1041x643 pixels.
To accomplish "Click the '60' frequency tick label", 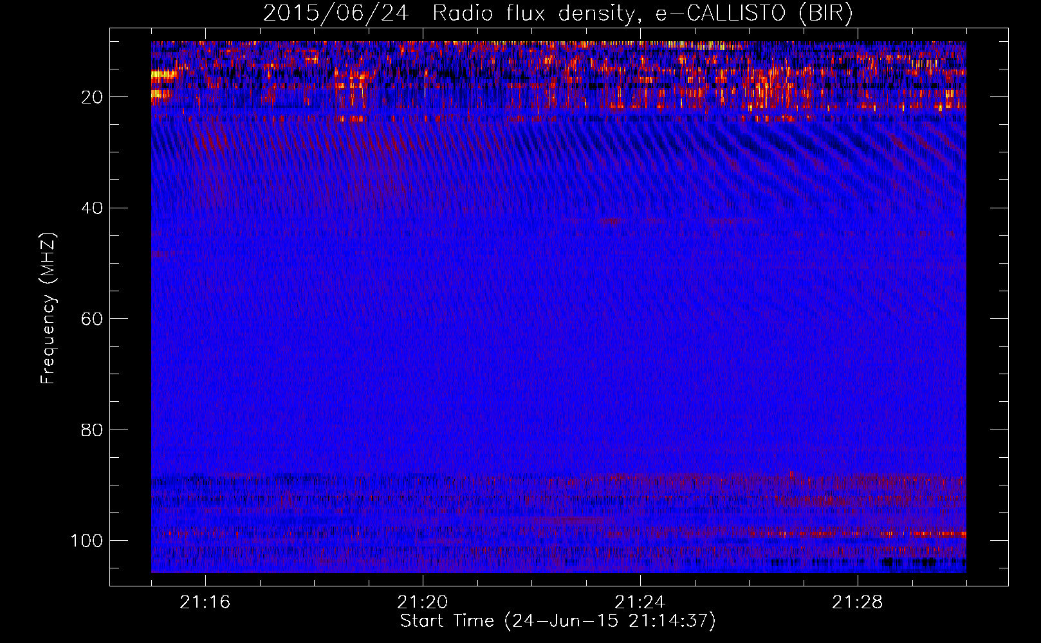I will (x=92, y=319).
